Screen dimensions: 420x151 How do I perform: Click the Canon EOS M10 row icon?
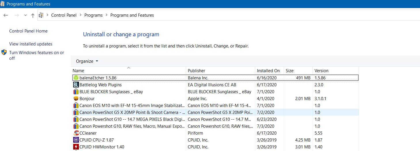click(x=76, y=105)
